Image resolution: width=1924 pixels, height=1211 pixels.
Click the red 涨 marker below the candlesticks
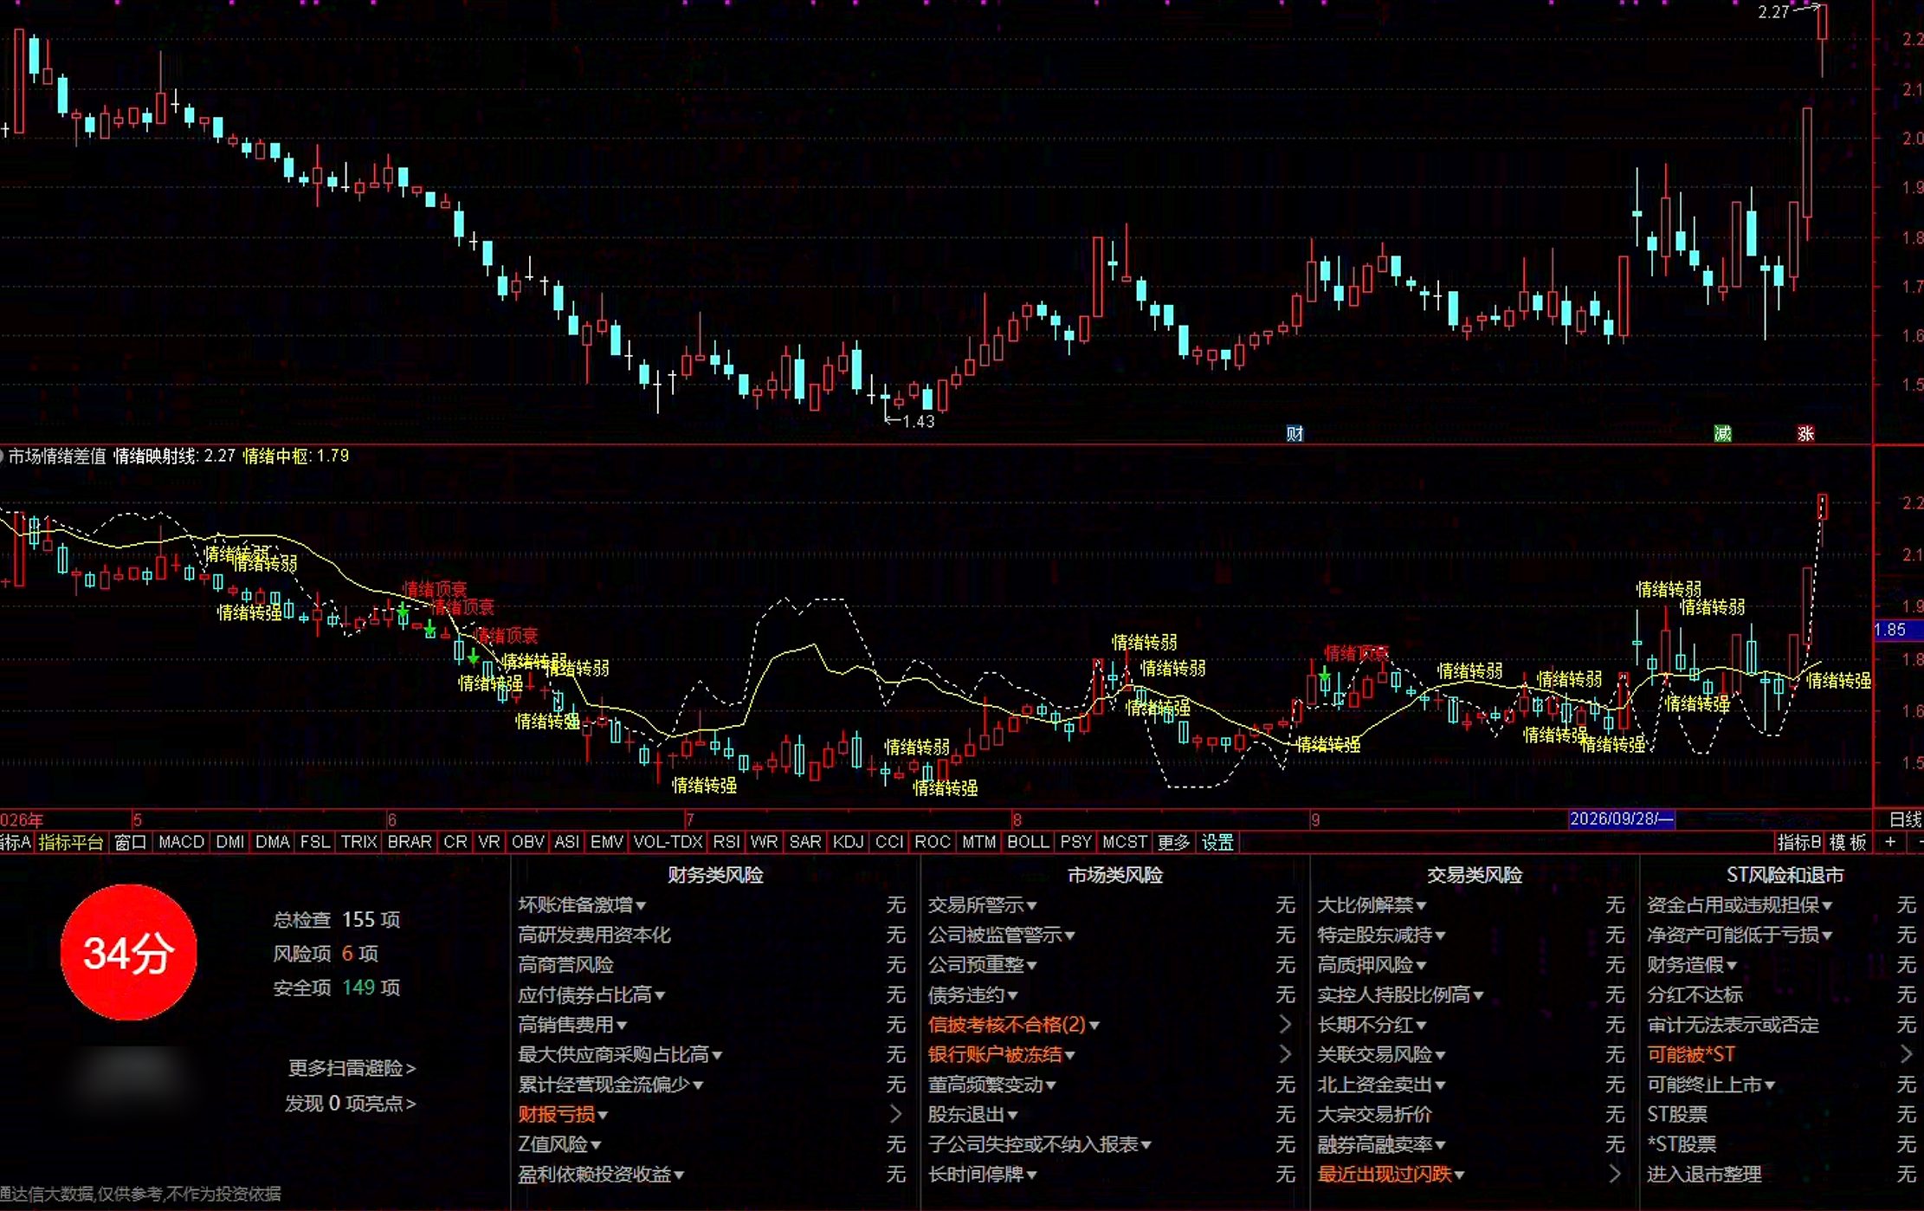(x=1805, y=434)
